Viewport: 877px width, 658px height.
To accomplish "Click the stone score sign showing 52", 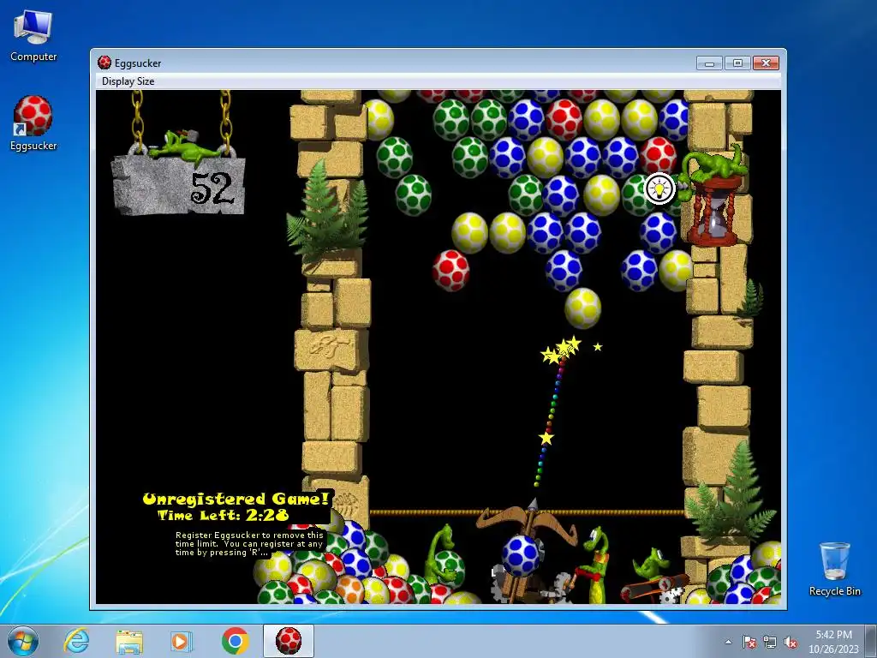I will (x=180, y=185).
